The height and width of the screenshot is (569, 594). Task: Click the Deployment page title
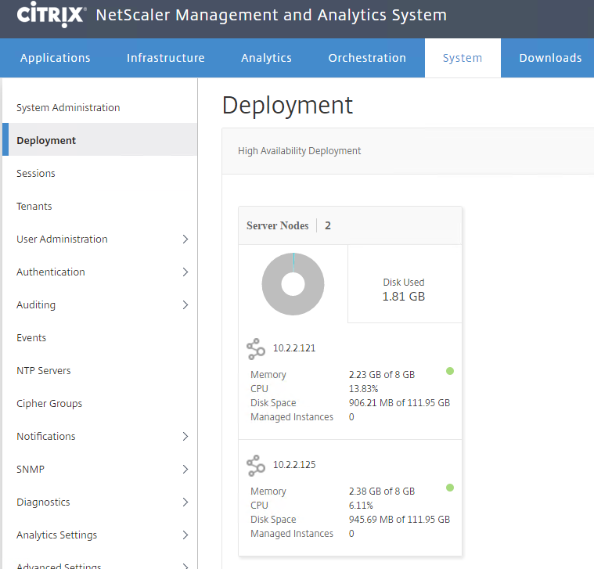tap(287, 106)
